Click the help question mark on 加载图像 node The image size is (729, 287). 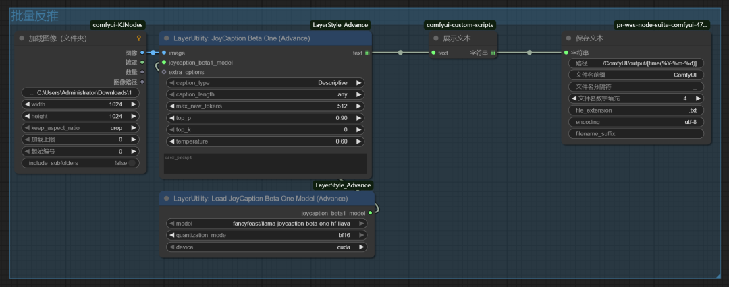pyautogui.click(x=138, y=38)
